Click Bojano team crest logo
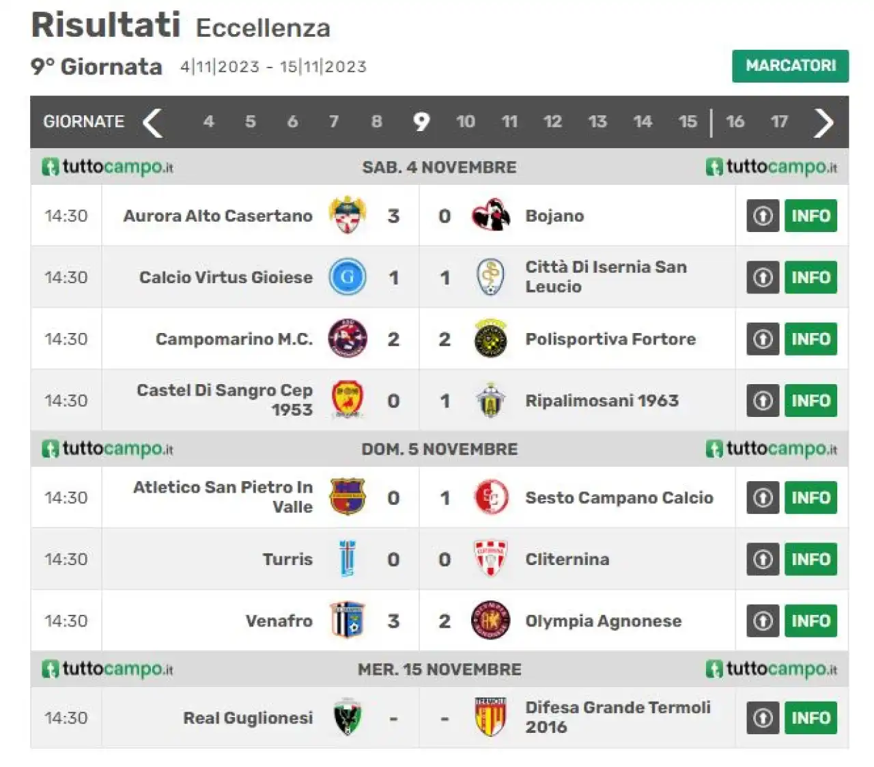Viewport: 874px width, 767px height. 491,216
